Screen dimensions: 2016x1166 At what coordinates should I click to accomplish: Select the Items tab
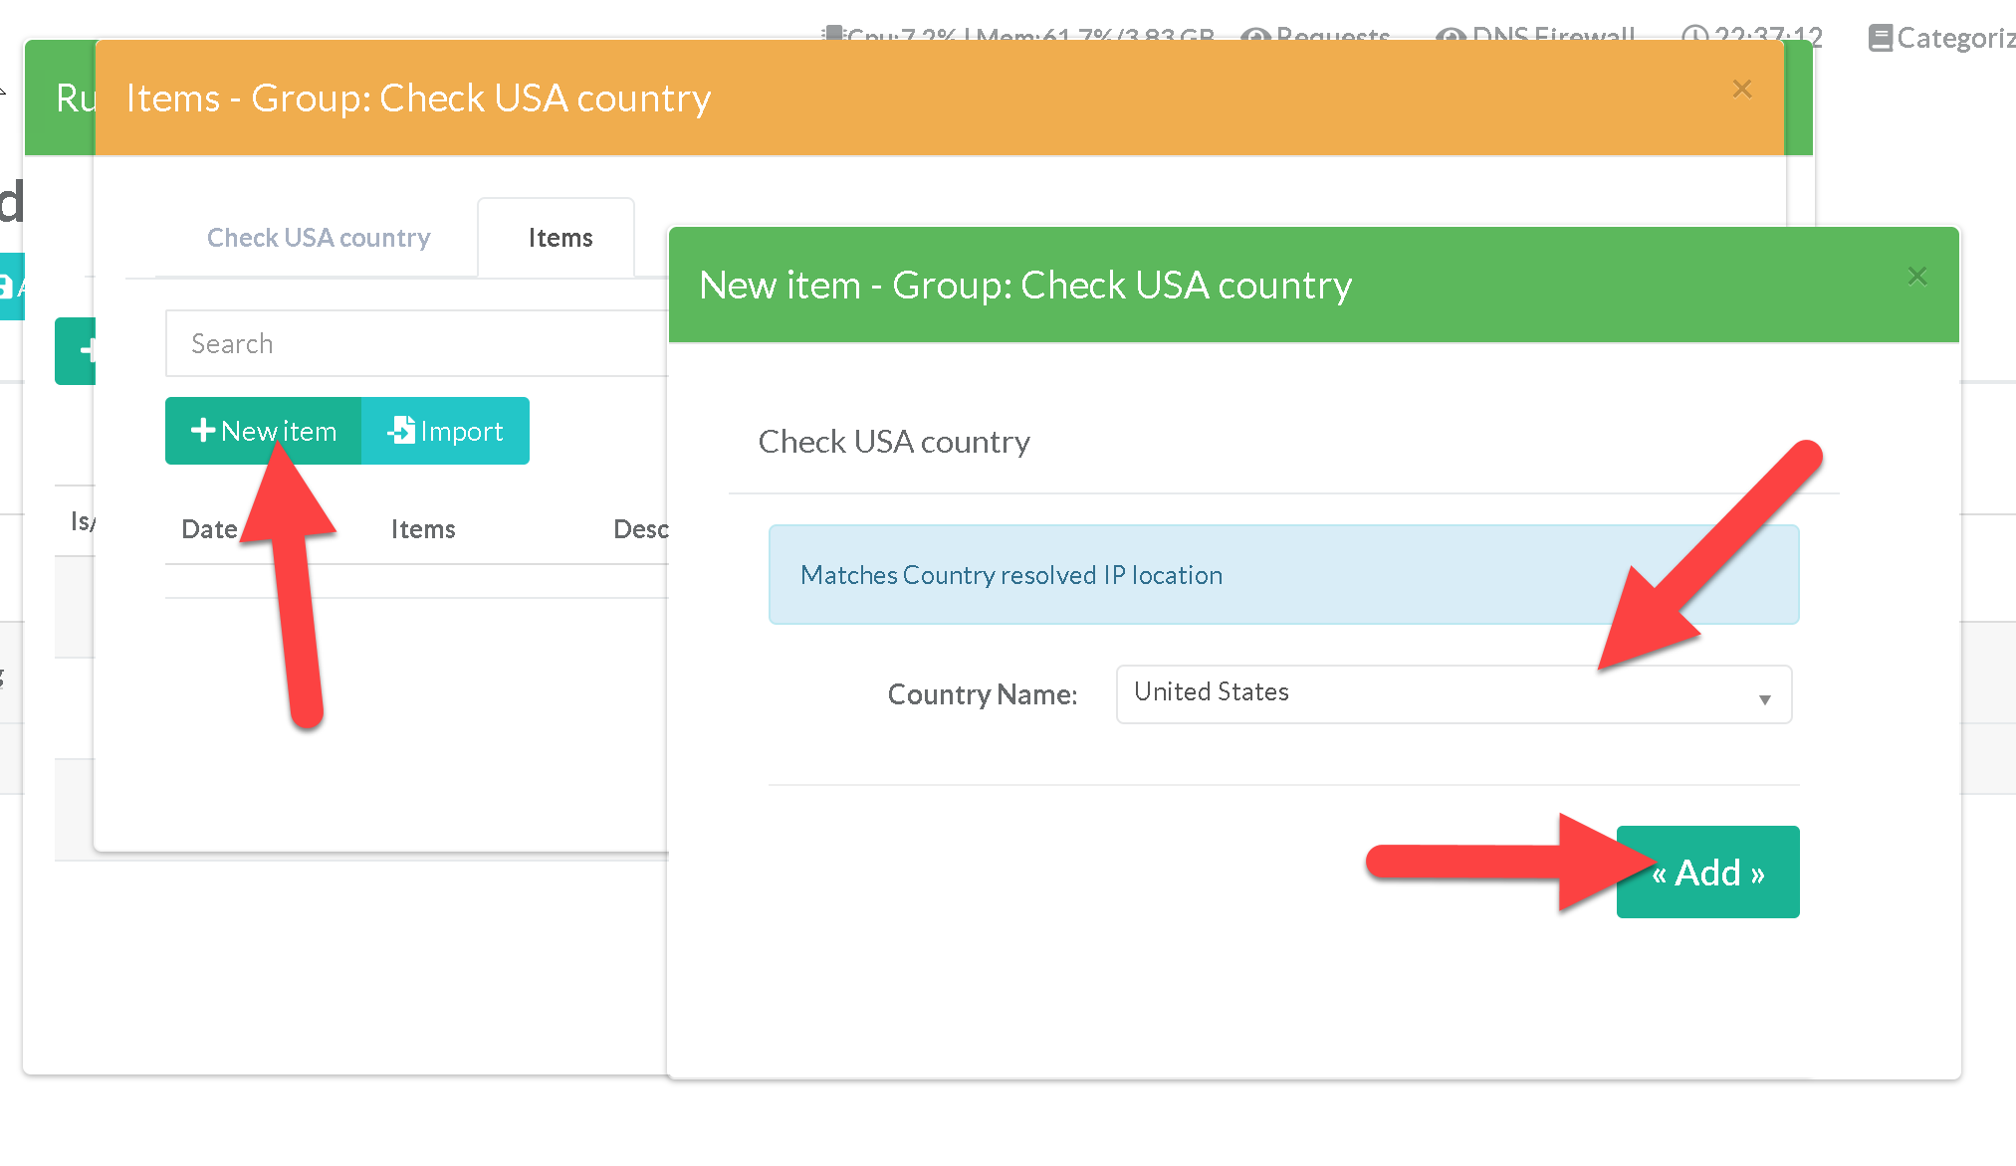(560, 238)
